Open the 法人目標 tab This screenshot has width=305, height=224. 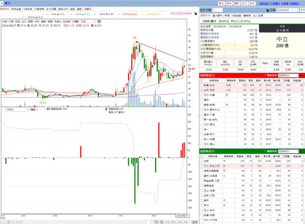(x=258, y=16)
